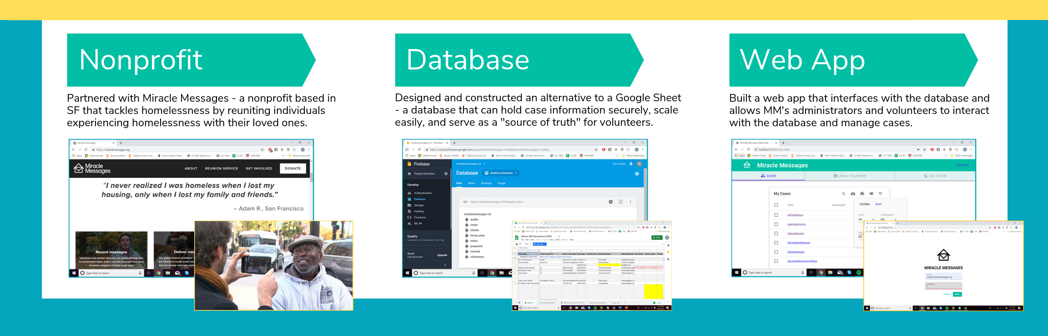Click the add node plus icon in Firebase
Screen dimensions: 1048x336
tap(611, 202)
